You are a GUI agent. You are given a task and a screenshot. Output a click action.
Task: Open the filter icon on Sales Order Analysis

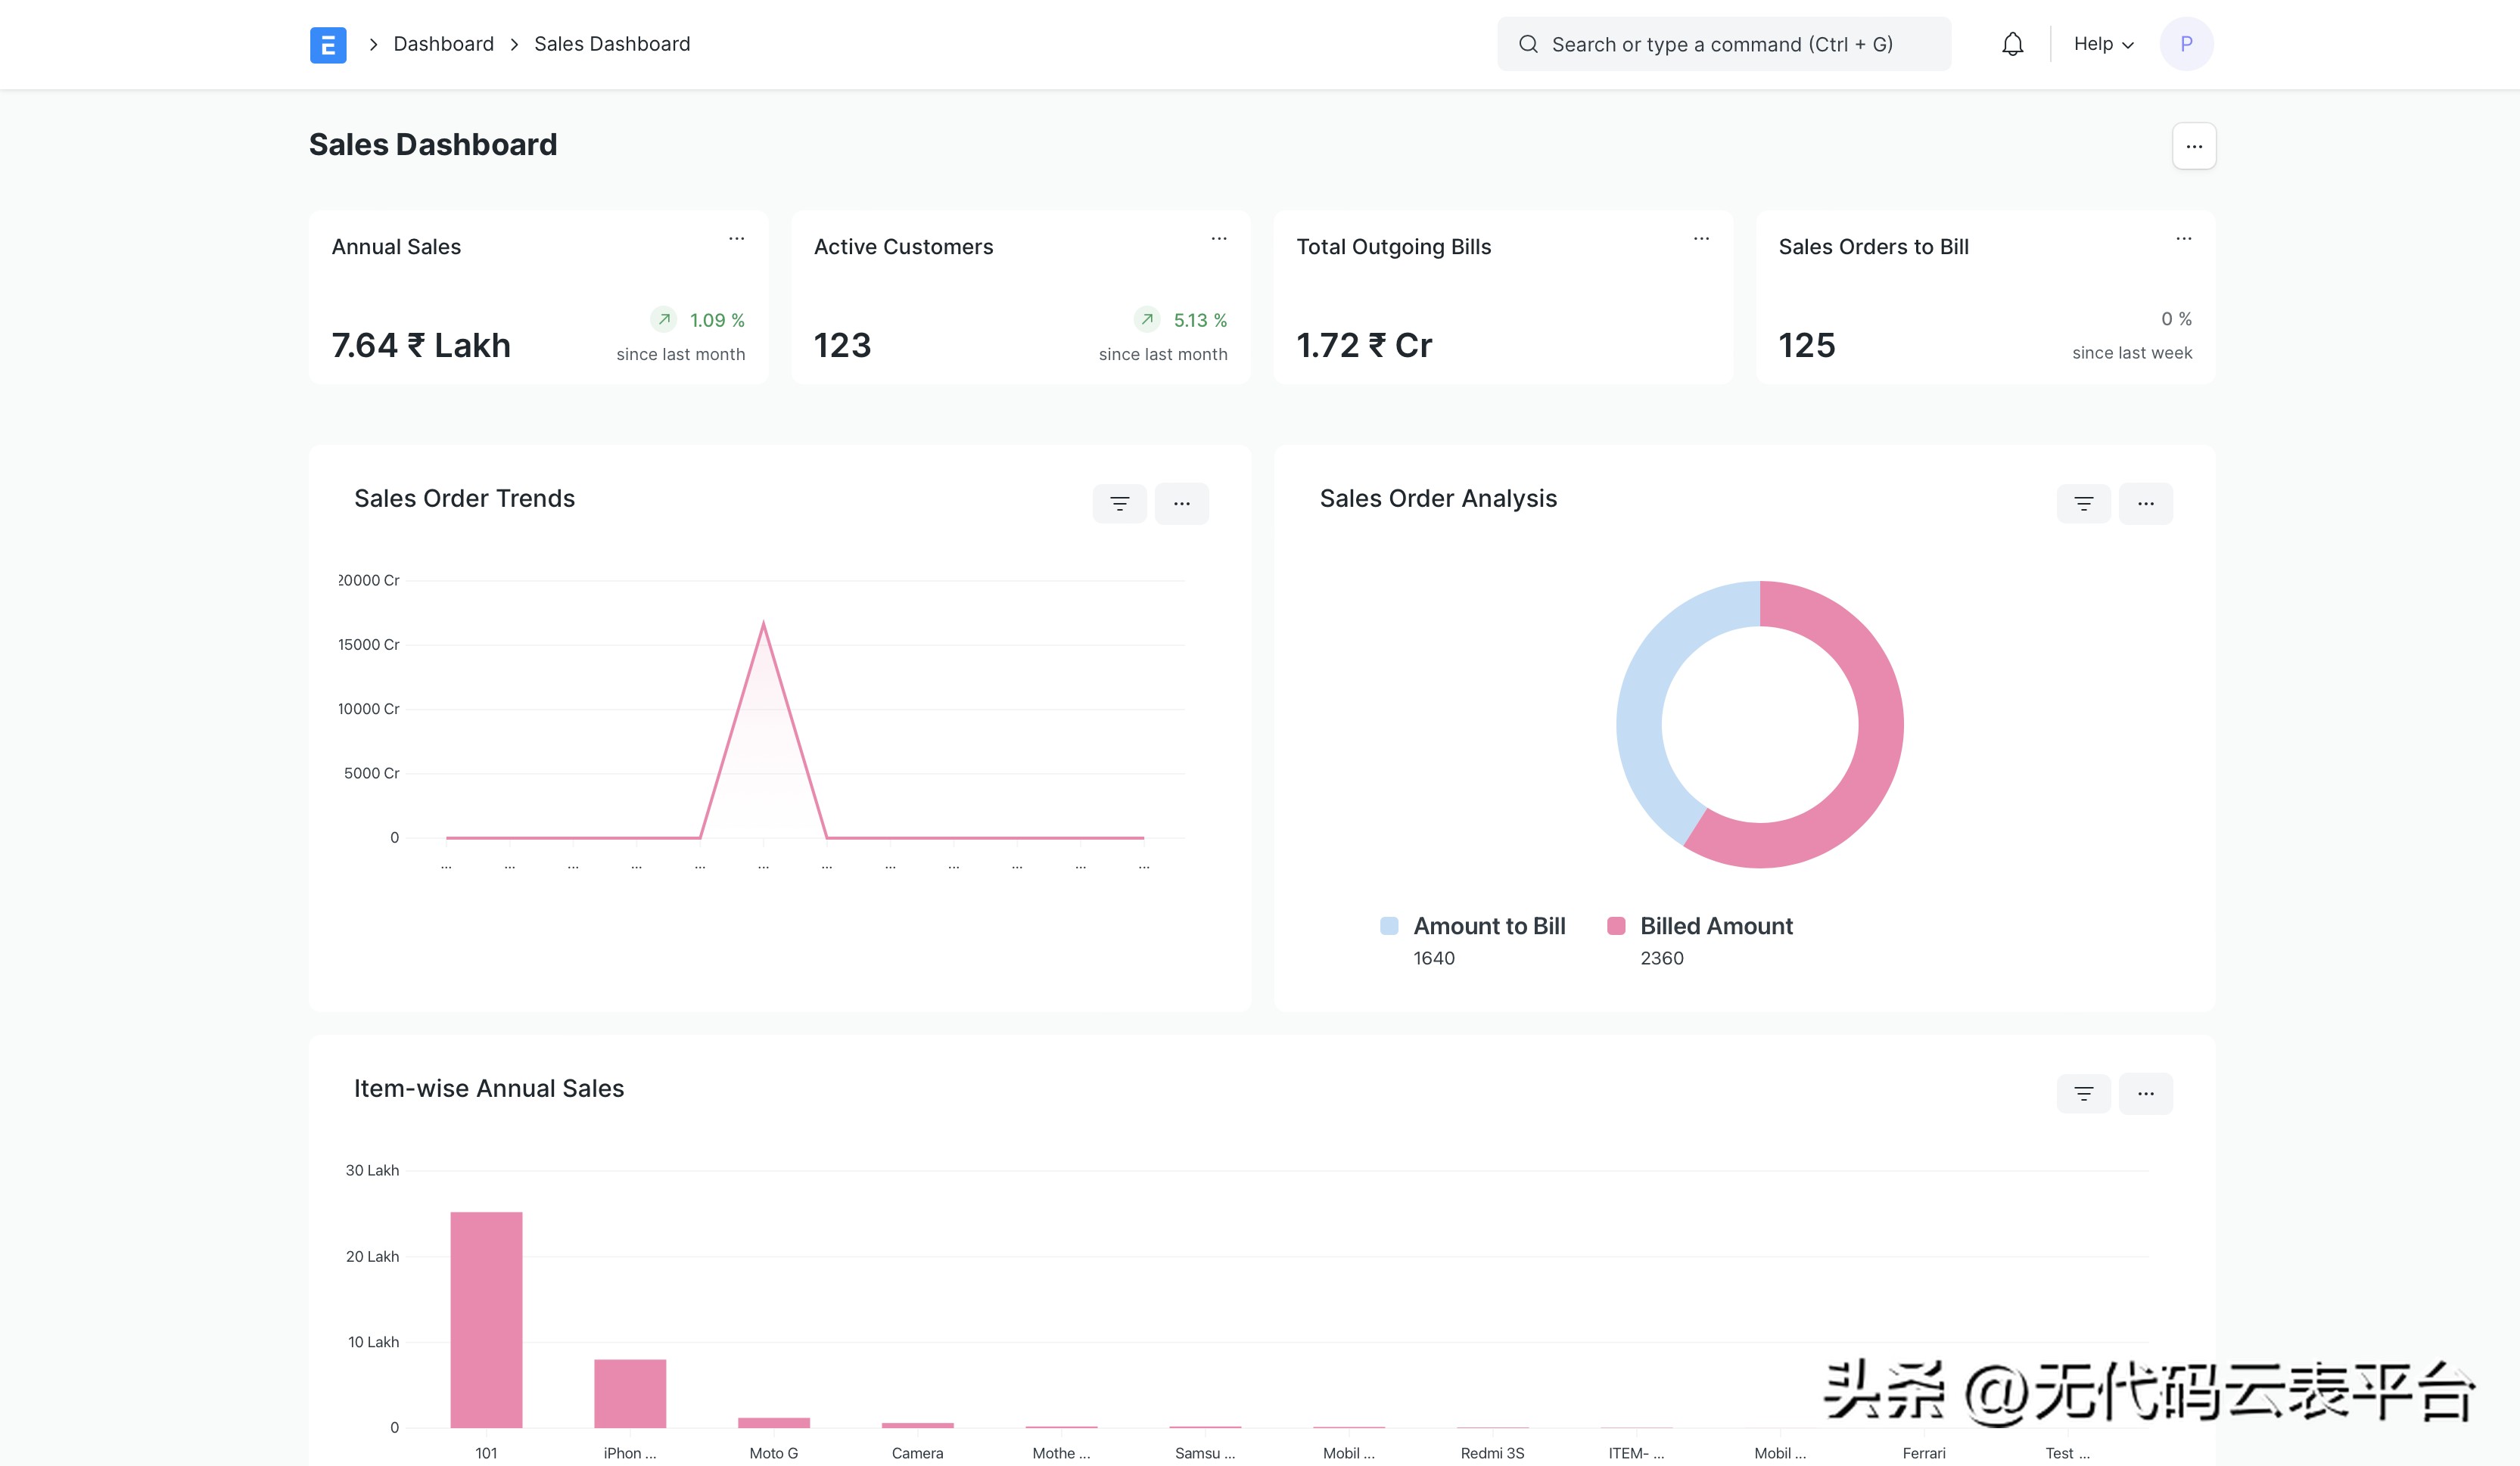coord(2083,504)
